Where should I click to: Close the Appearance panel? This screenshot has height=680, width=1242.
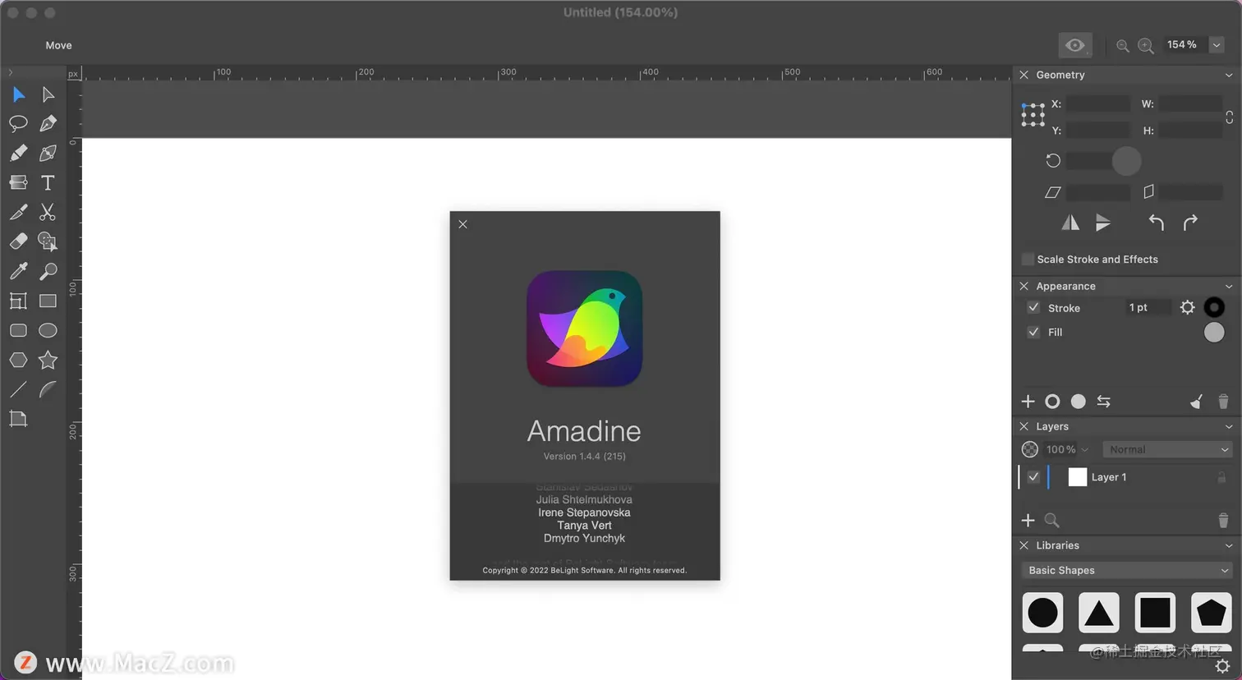(1023, 286)
